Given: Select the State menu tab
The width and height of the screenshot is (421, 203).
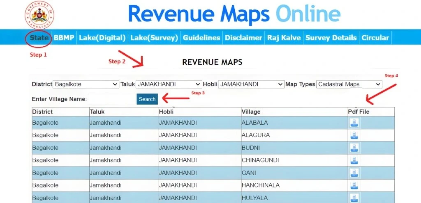Looking at the screenshot, I should [x=39, y=38].
